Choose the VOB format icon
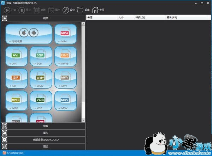The image size is (212, 156). [x=41, y=101]
